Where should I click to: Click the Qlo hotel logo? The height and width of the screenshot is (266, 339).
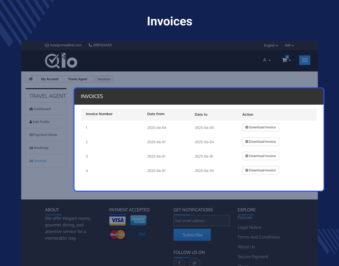point(61,61)
